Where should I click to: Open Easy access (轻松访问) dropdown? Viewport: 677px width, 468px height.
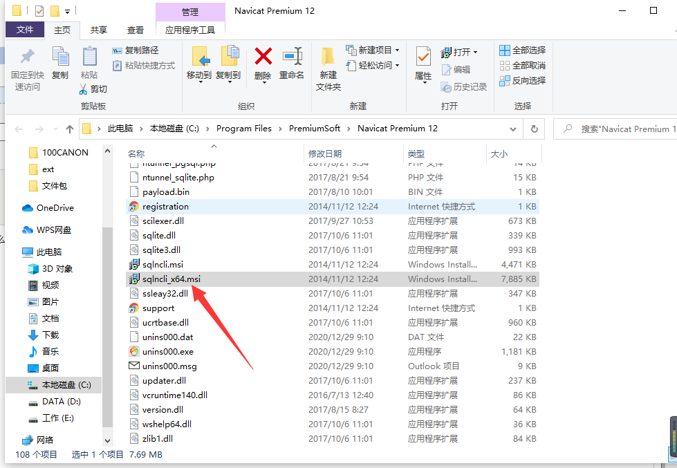pos(373,65)
